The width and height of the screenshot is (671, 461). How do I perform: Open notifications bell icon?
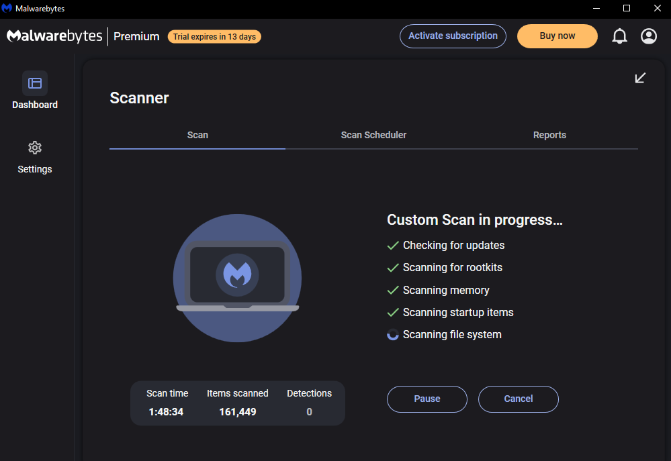click(x=619, y=36)
